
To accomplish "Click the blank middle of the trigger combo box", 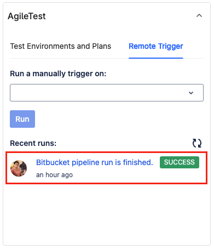I will point(99,93).
